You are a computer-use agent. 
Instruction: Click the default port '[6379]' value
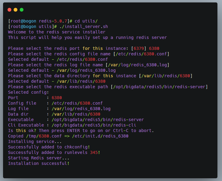pyautogui.click(x=139, y=48)
